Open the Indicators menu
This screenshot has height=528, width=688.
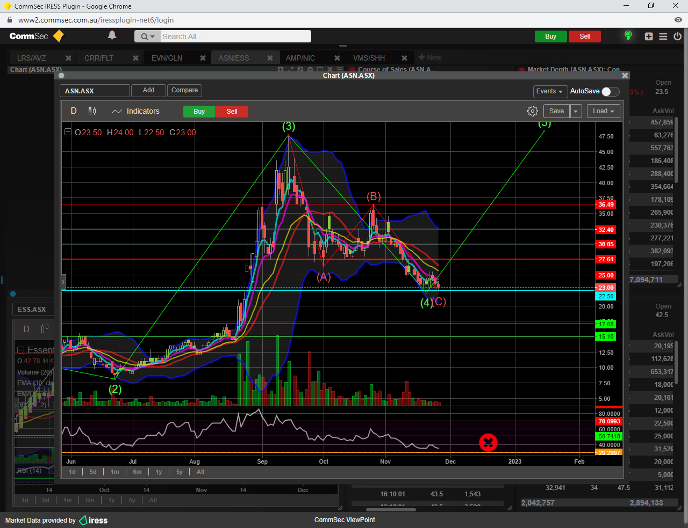(x=136, y=111)
